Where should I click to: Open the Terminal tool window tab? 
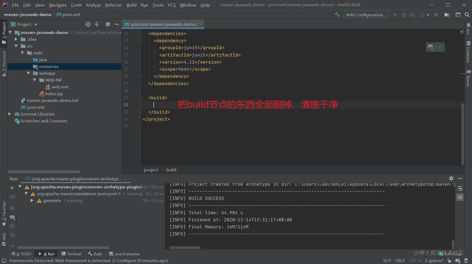pyautogui.click(x=71, y=254)
